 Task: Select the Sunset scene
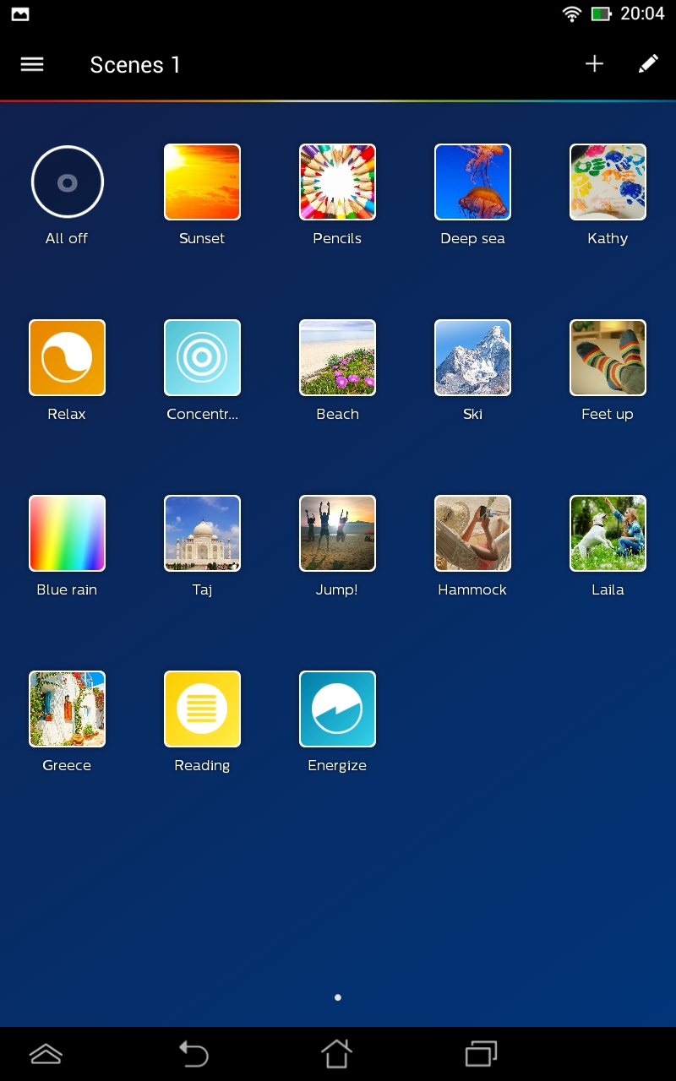(203, 182)
